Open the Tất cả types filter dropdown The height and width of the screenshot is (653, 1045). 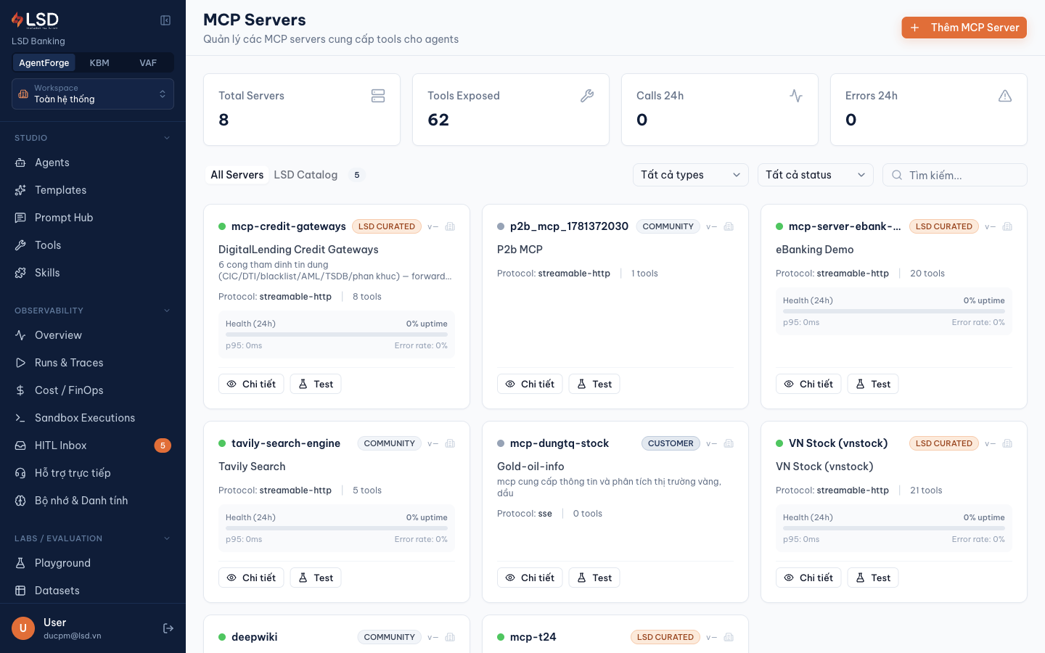pyautogui.click(x=691, y=175)
